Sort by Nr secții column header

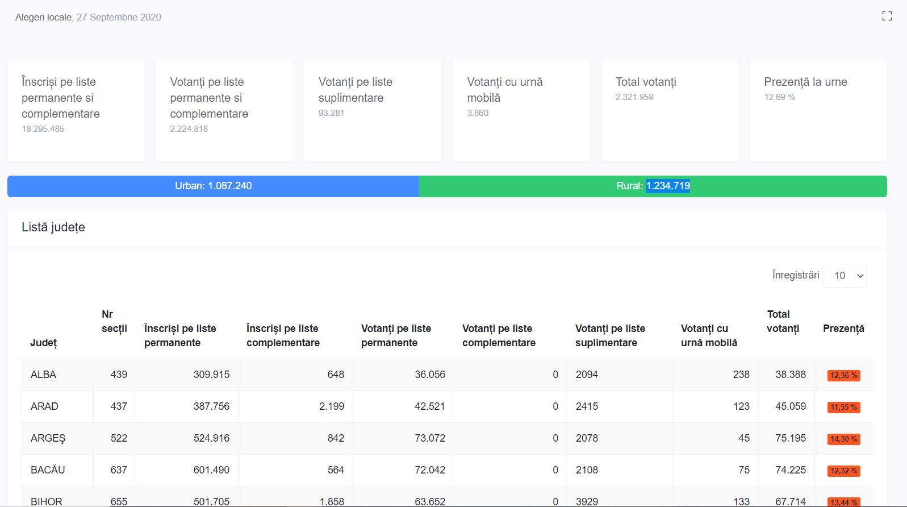114,321
